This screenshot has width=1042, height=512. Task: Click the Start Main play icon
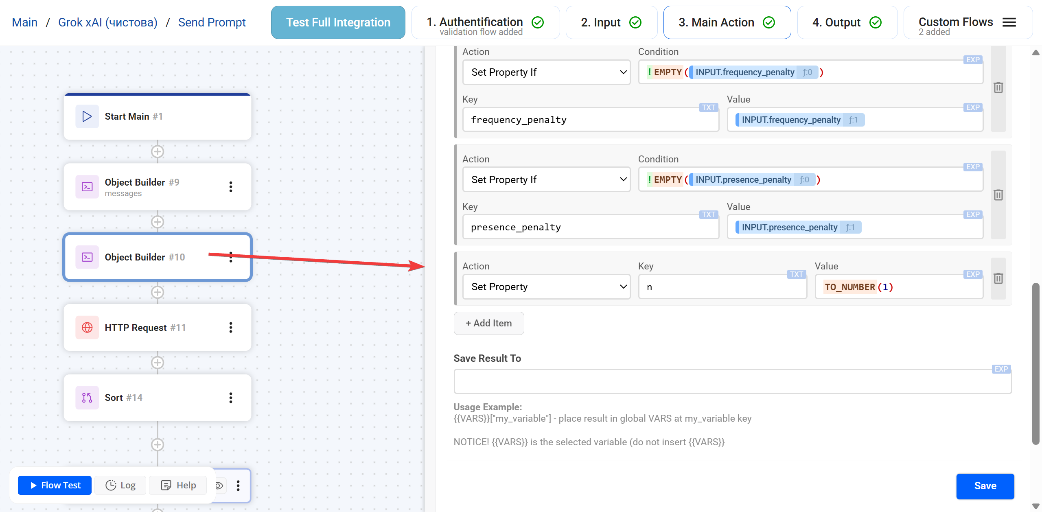tap(87, 116)
